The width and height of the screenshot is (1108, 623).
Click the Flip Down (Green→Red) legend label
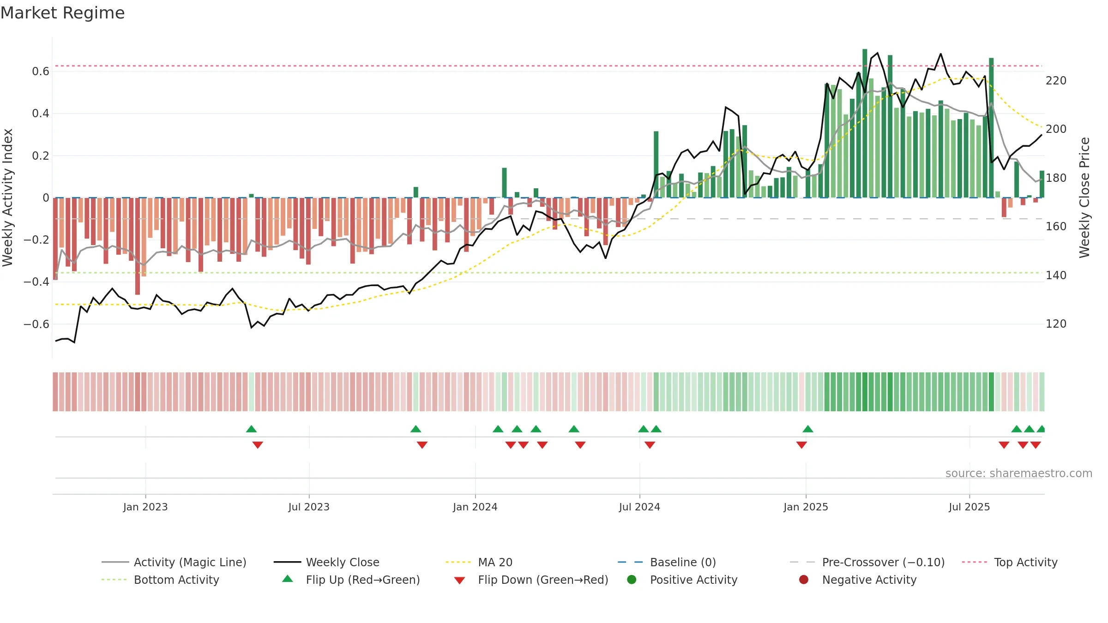(543, 580)
